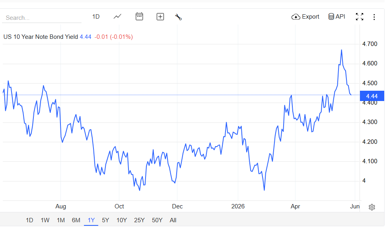Screen dimensions: 387x227
Task: Click the 4 y-axis label
Action: pos(364,181)
